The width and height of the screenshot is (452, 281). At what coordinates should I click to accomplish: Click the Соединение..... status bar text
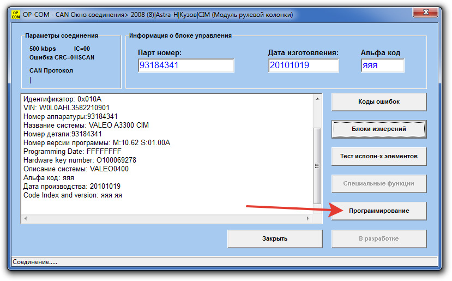pyautogui.click(x=35, y=262)
